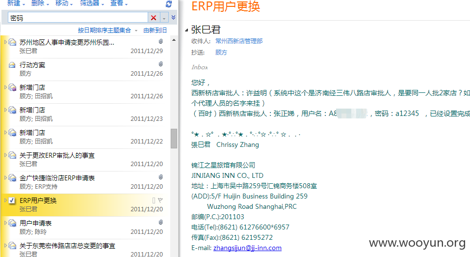
Task: Open the 移动 menu
Action: point(64,3)
